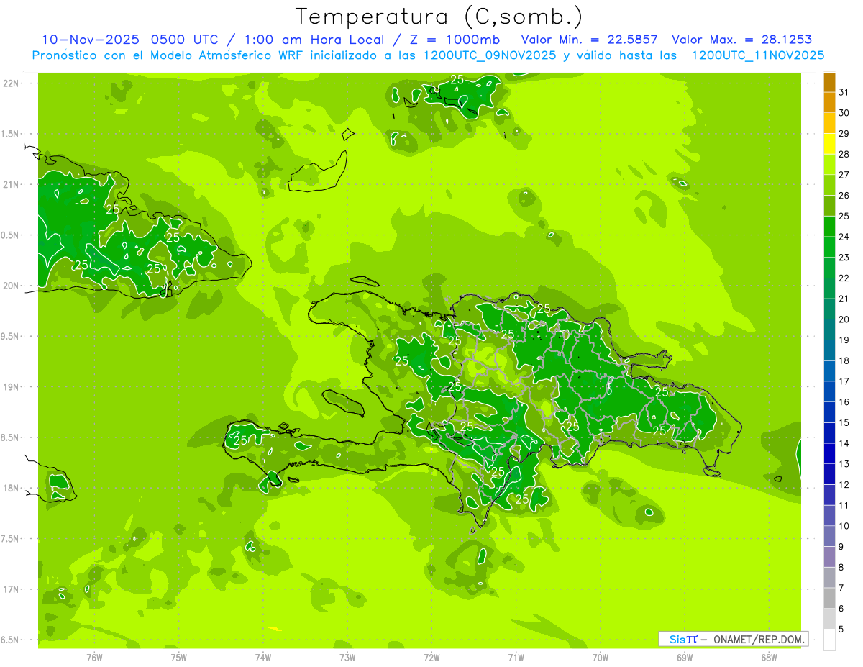Image resolution: width=863 pixels, height=667 pixels.
Task: Click the purple swatch between 8 and 9
Action: (829, 557)
